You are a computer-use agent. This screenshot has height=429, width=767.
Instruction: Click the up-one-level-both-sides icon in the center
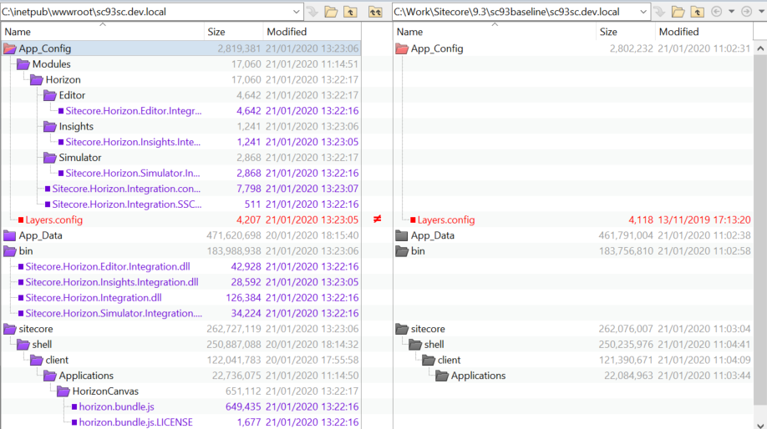coord(375,12)
